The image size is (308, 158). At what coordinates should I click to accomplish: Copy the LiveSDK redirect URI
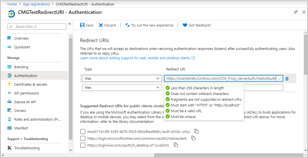[x=176, y=145]
